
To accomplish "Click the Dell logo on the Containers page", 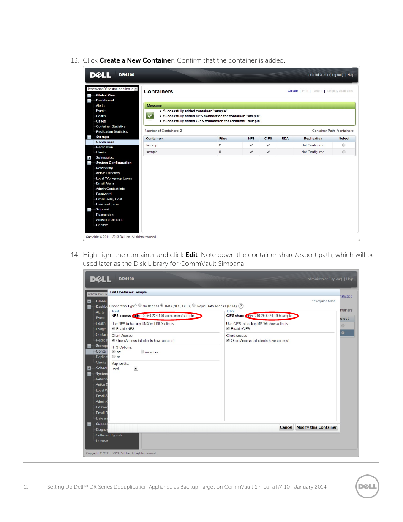I will (x=101, y=75).
